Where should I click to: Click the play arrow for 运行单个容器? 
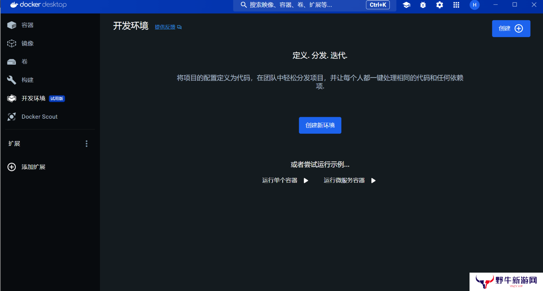306,180
